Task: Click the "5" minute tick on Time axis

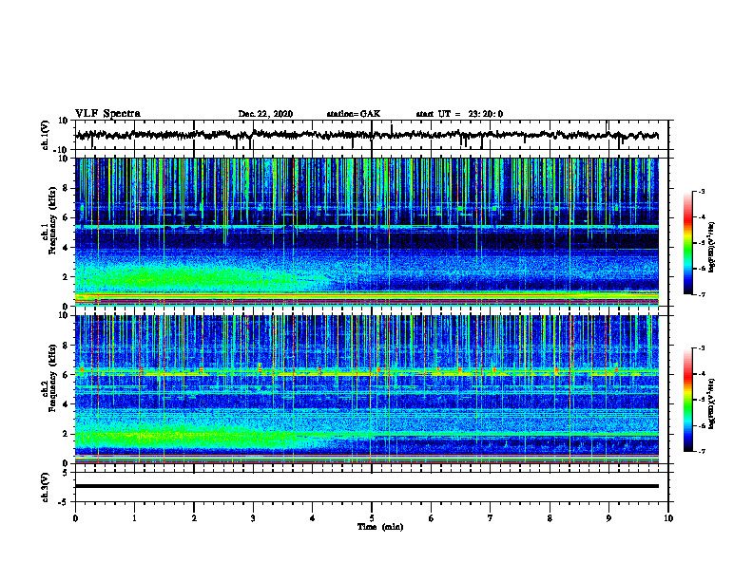Action: pos(372,518)
